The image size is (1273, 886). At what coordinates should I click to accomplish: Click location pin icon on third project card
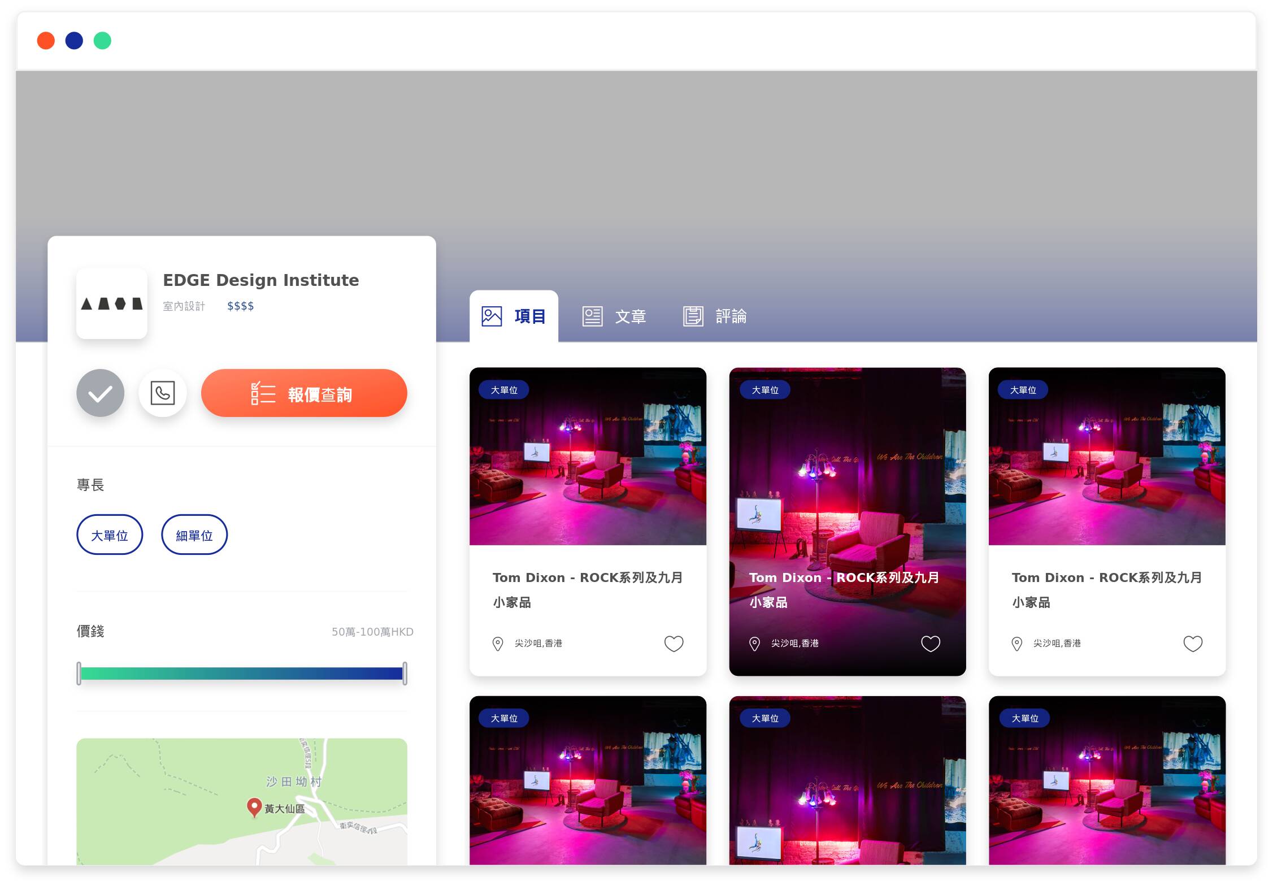tap(1016, 644)
